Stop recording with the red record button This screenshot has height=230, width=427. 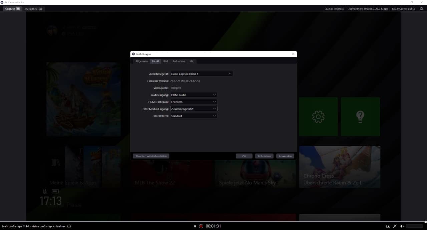pos(201,226)
